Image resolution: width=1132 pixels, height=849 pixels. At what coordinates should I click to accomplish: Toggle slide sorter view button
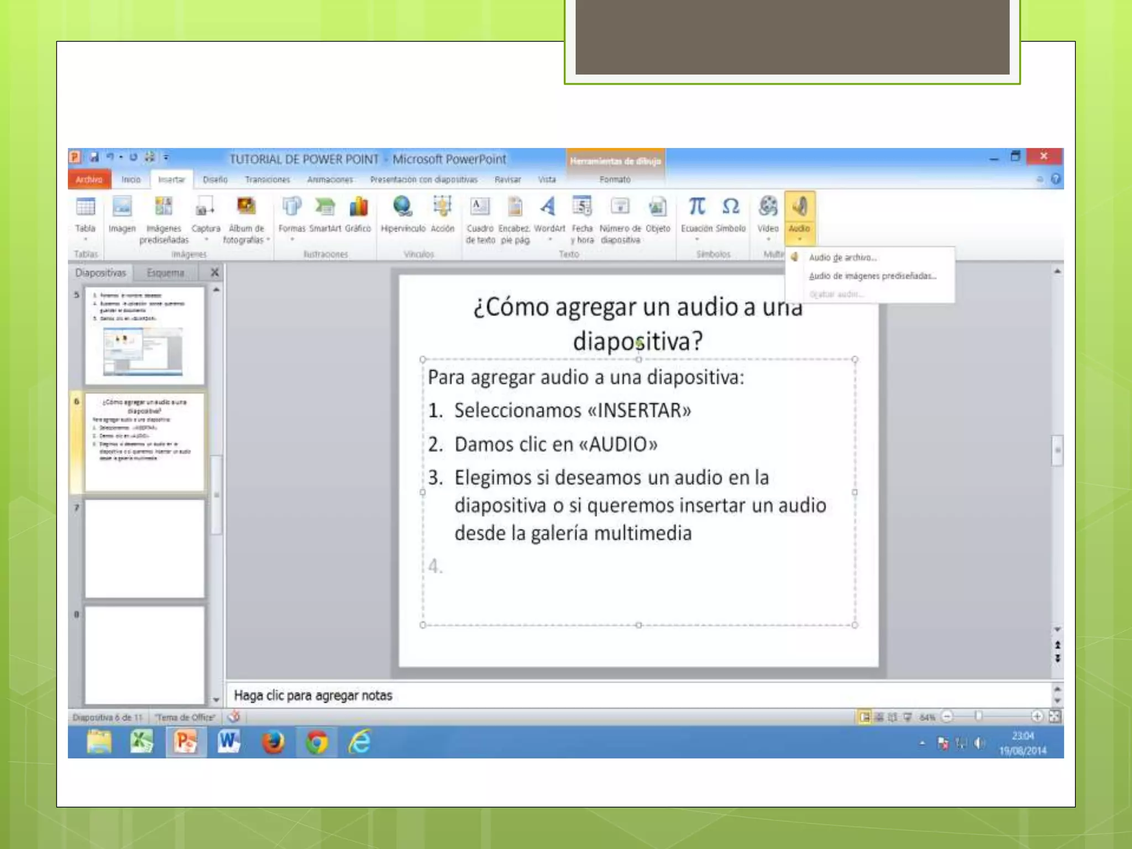[x=879, y=717]
